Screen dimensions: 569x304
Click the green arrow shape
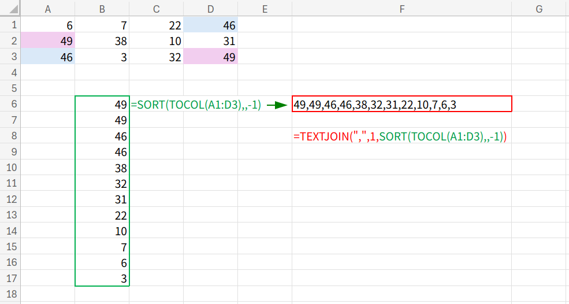tap(277, 105)
